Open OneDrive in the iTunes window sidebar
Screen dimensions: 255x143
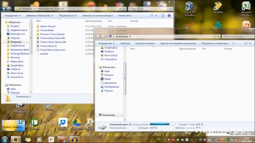[x=15, y=69]
